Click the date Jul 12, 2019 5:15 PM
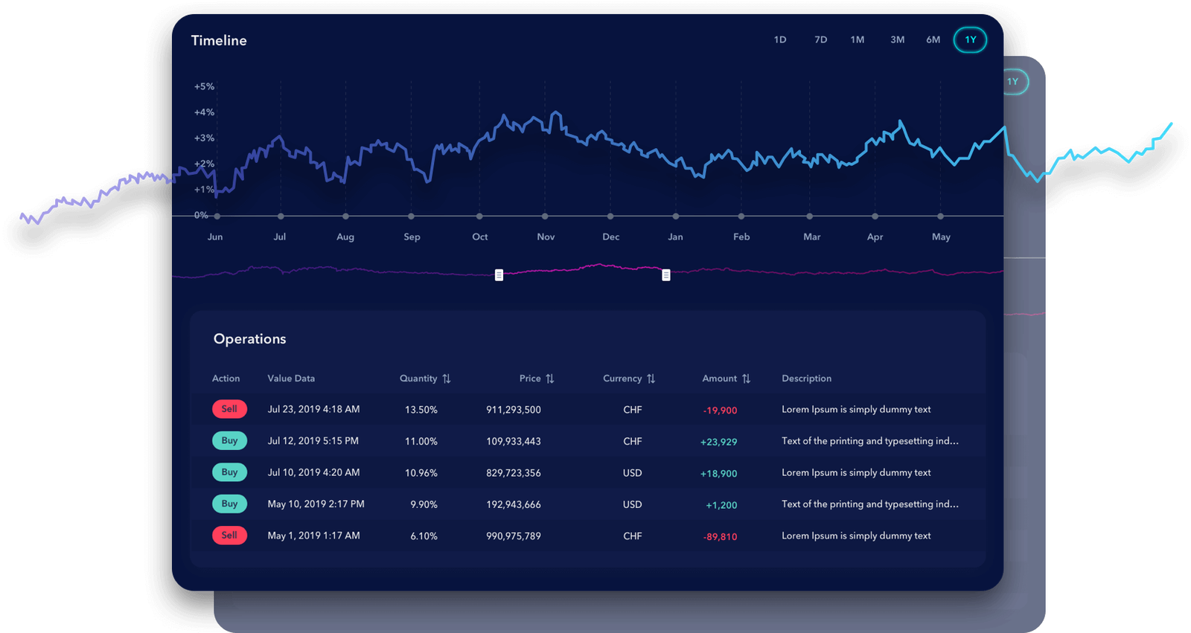1191x633 pixels. coord(313,441)
